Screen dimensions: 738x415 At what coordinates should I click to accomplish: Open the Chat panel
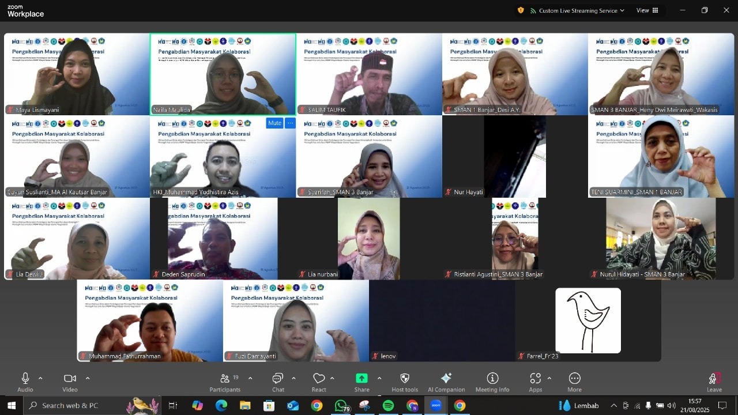click(x=278, y=379)
